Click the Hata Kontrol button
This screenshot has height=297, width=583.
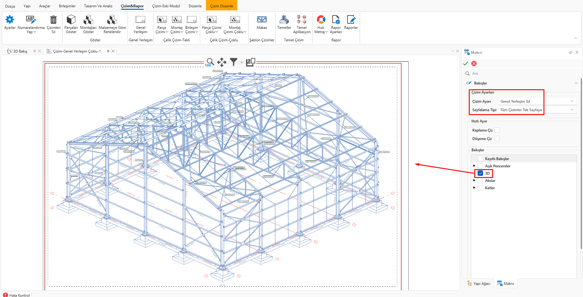pos(17,295)
